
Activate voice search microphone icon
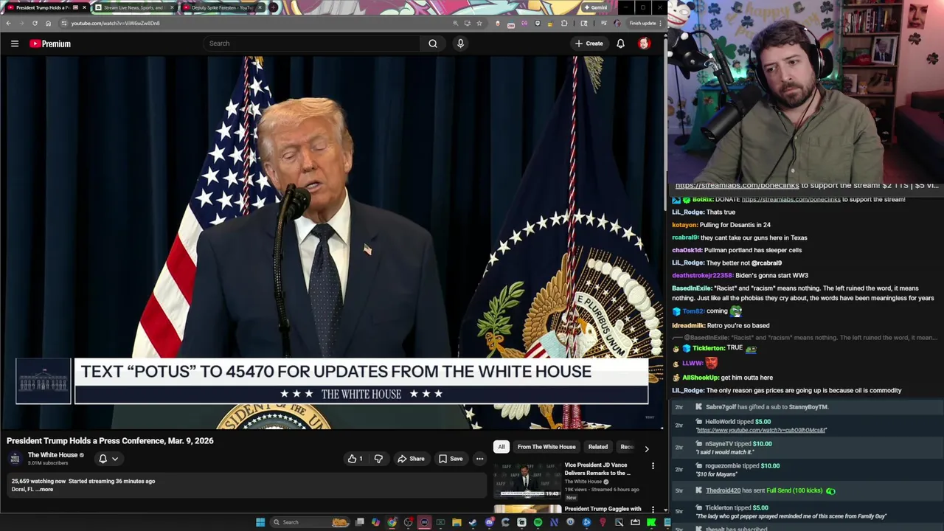(460, 44)
